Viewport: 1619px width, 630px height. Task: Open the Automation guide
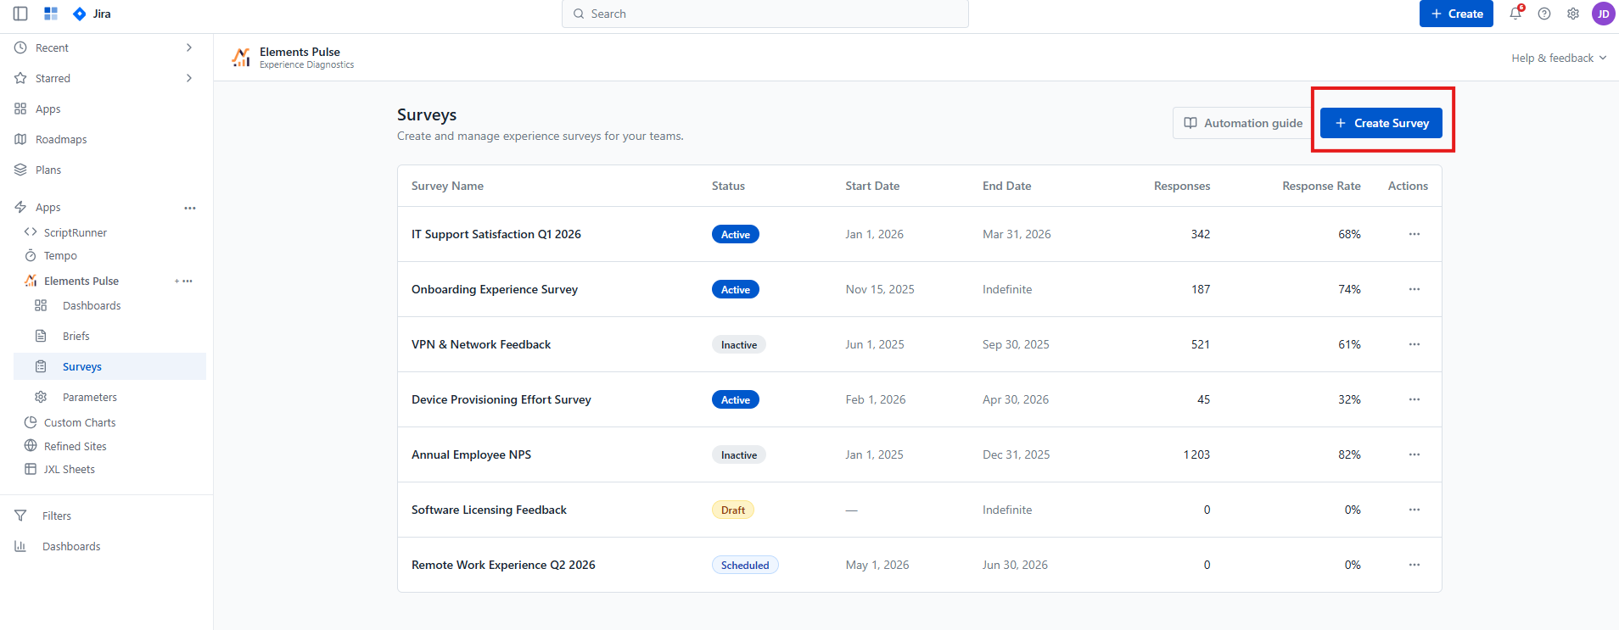[x=1243, y=123]
